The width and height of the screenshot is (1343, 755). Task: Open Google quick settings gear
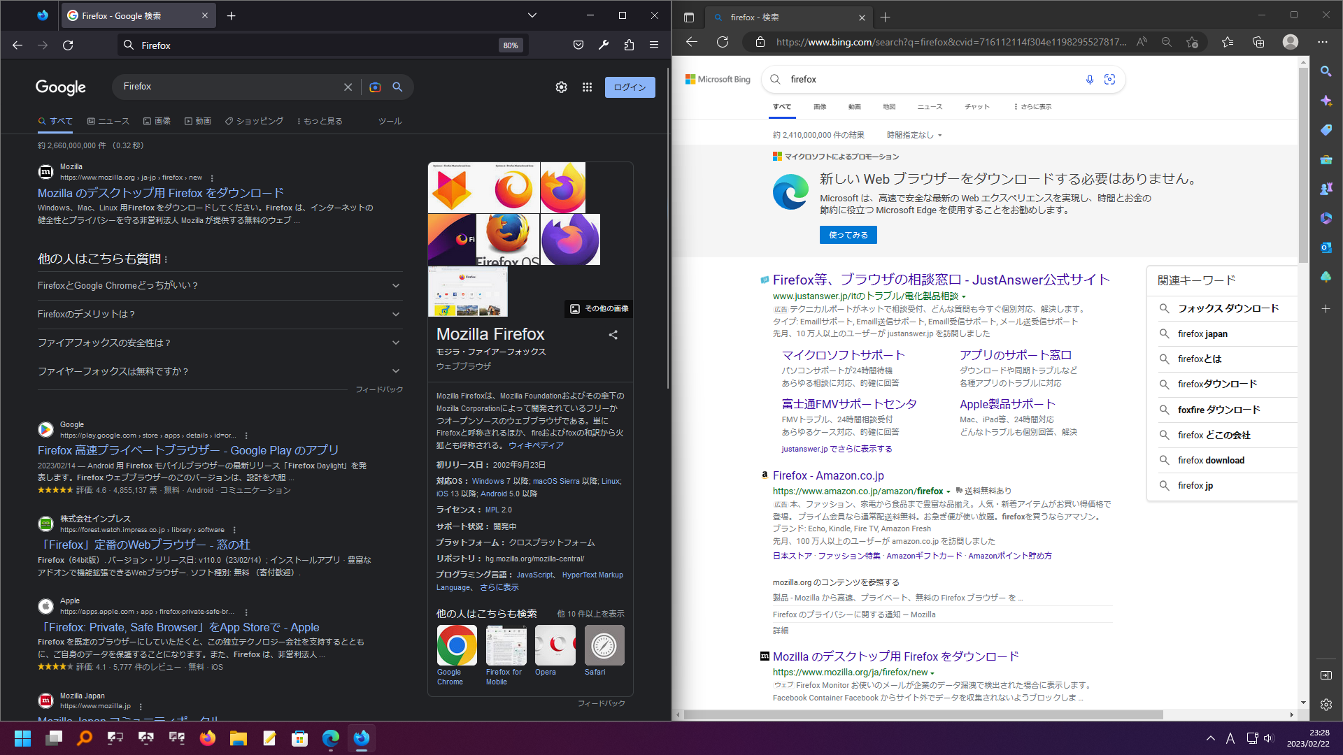click(561, 87)
